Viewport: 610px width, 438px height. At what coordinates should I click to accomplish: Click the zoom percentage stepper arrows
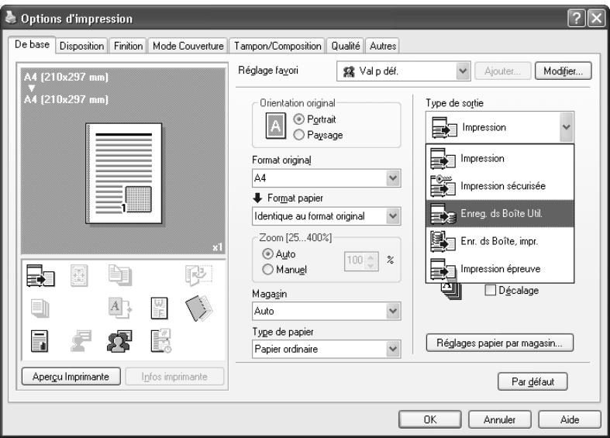[370, 260]
